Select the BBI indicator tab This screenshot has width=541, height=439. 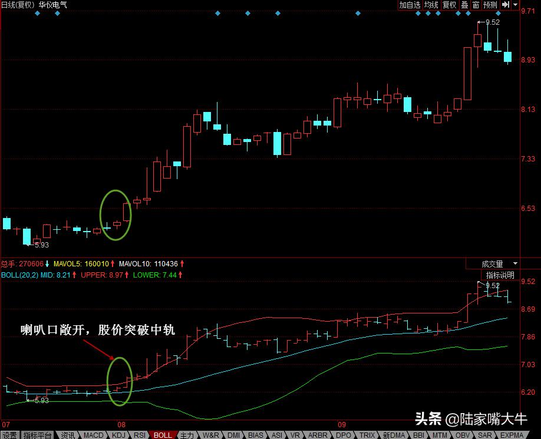pos(418,435)
